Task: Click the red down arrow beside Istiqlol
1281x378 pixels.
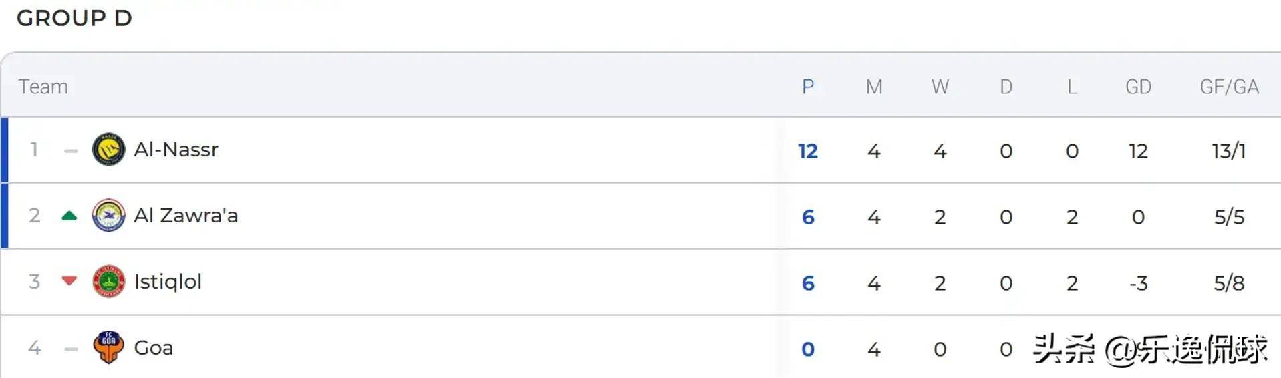Action: click(69, 281)
